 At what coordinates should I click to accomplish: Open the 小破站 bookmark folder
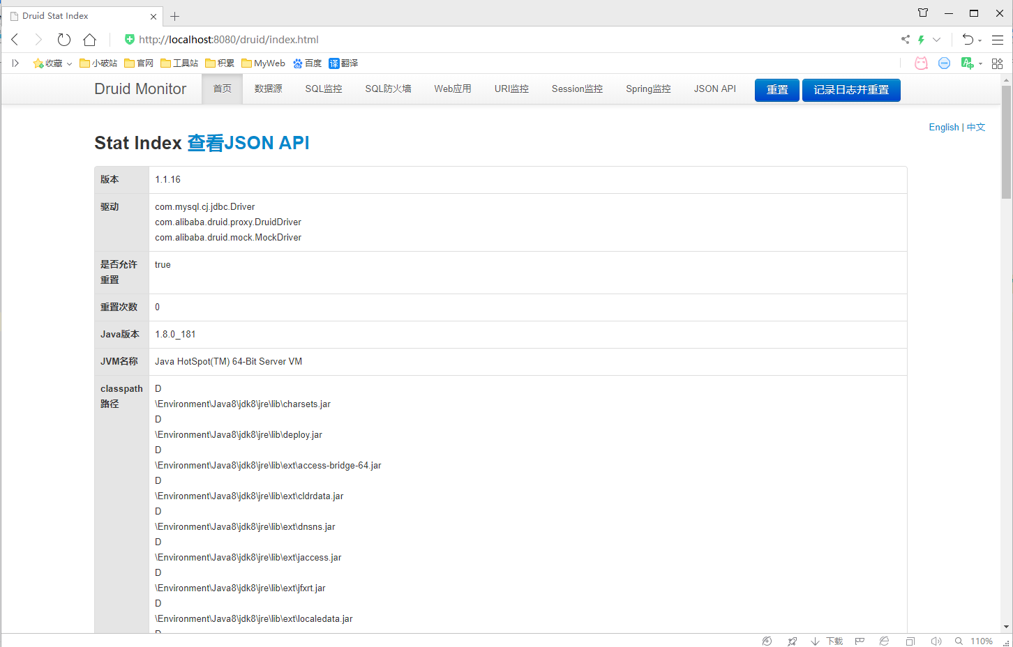coord(98,63)
